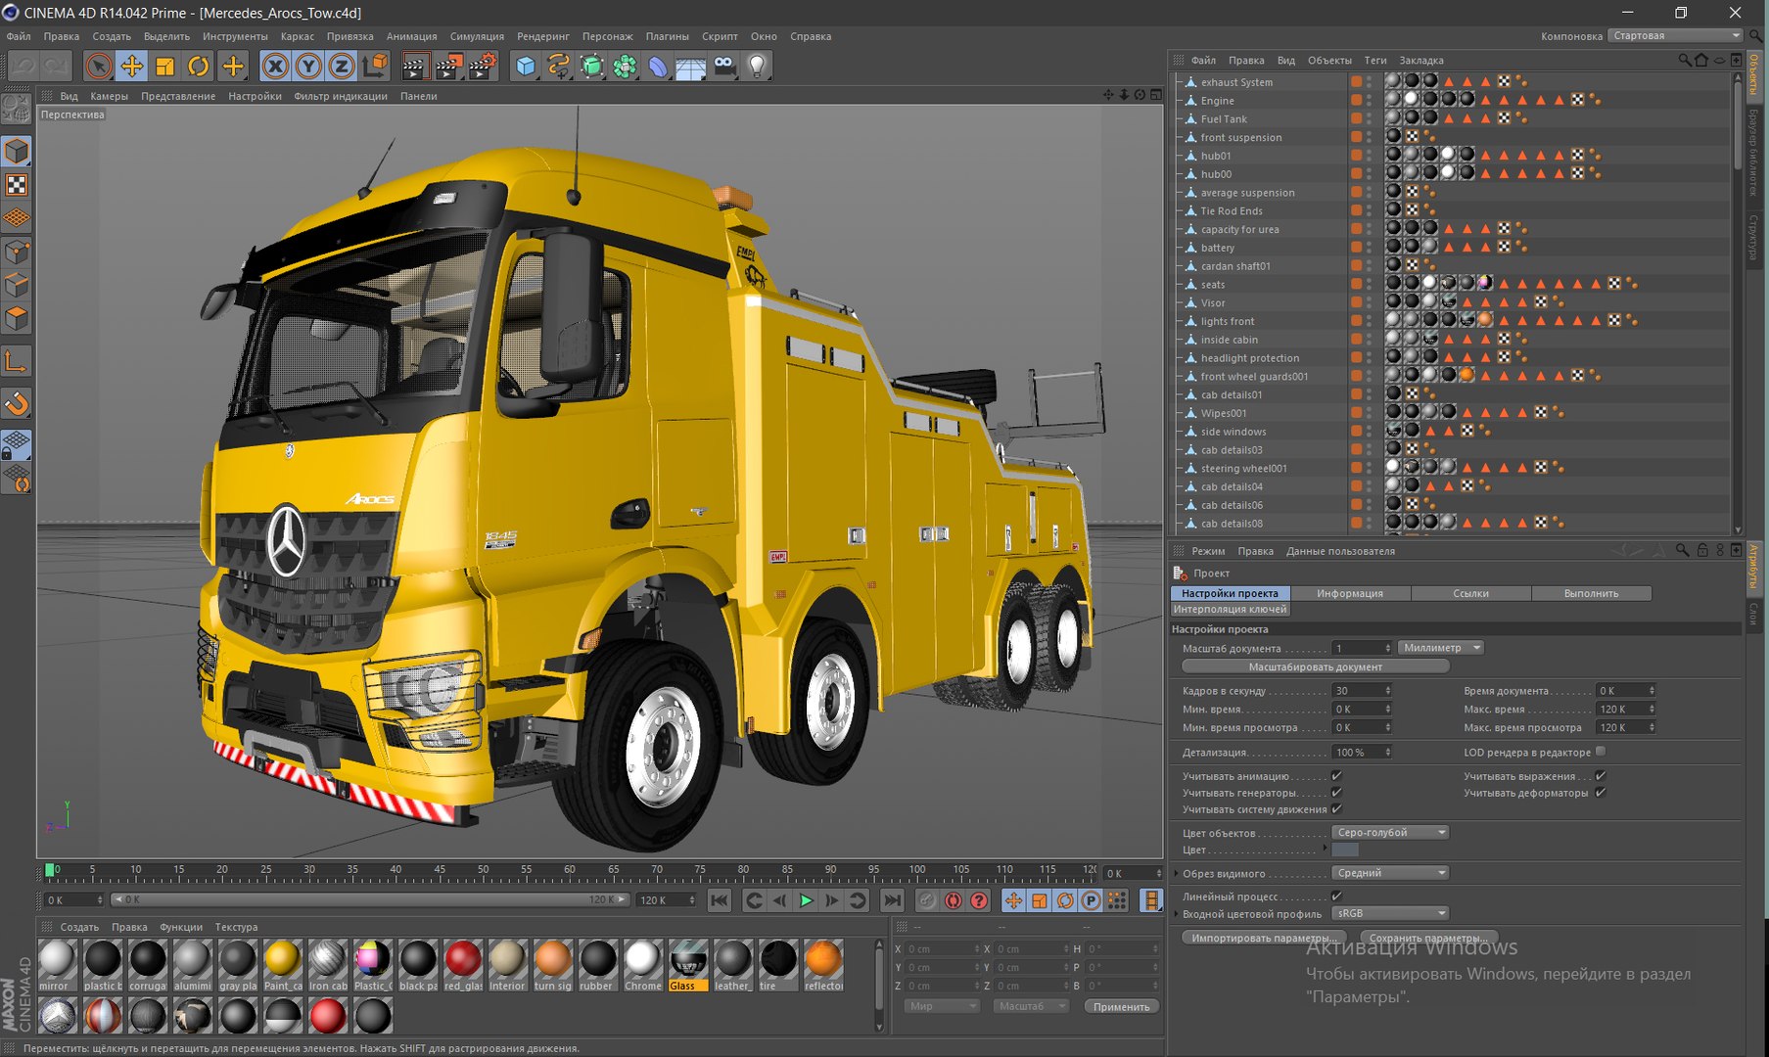Add a Light object
The height and width of the screenshot is (1057, 1769).
(x=758, y=66)
